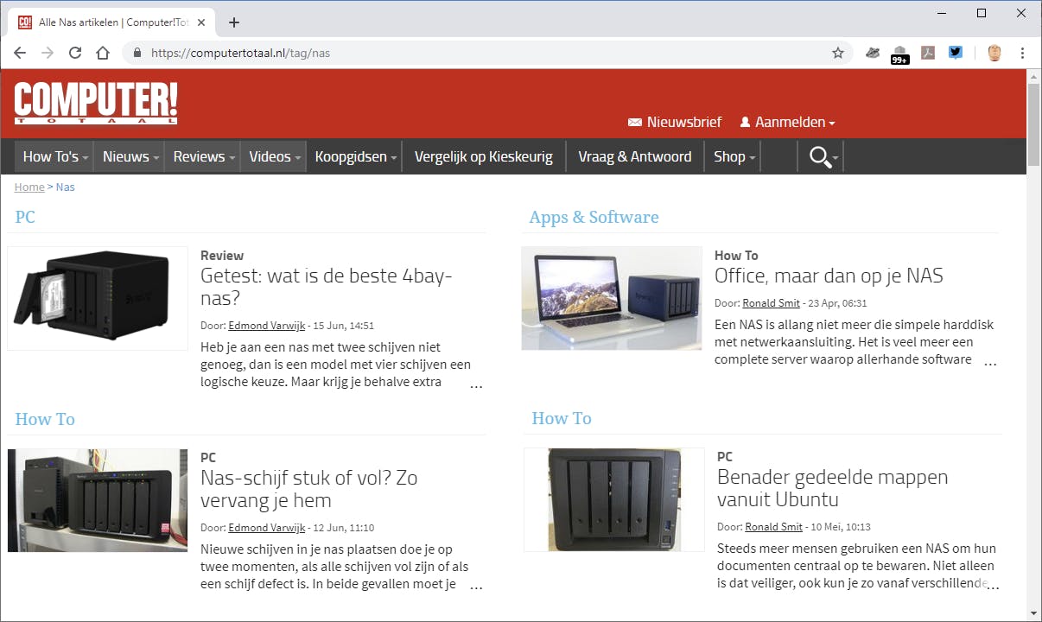Click the ellipsis after 4bay-nas summary
The height and width of the screenshot is (622, 1042).
[x=476, y=384]
